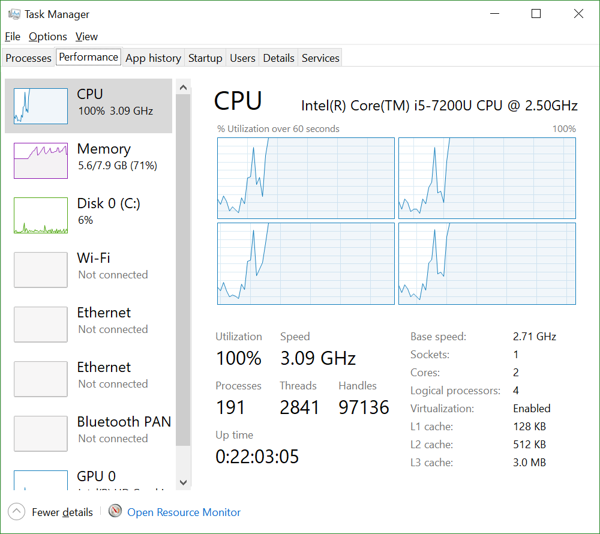Click the 3.09 GHz speed value in details
The width and height of the screenshot is (600, 534).
point(318,358)
